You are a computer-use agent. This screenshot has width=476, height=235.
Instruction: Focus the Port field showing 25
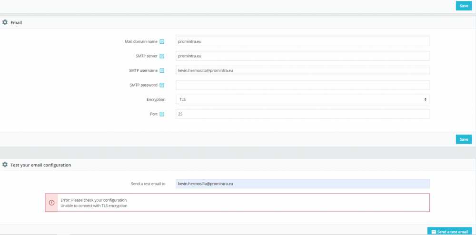303,114
